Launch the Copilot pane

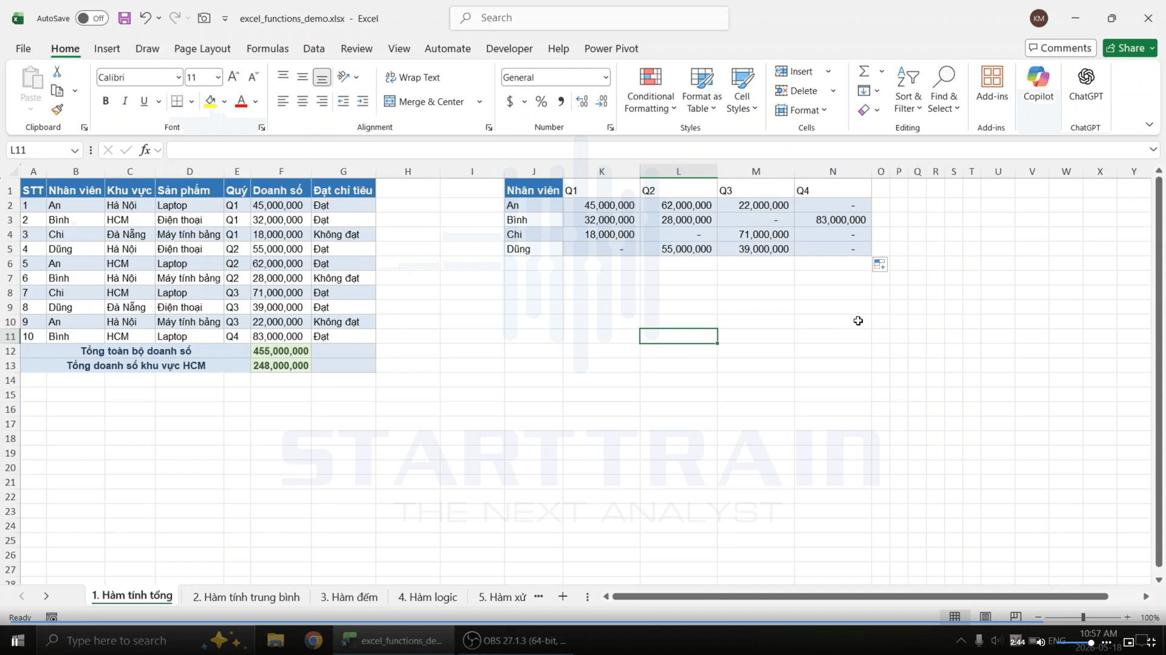(1038, 84)
